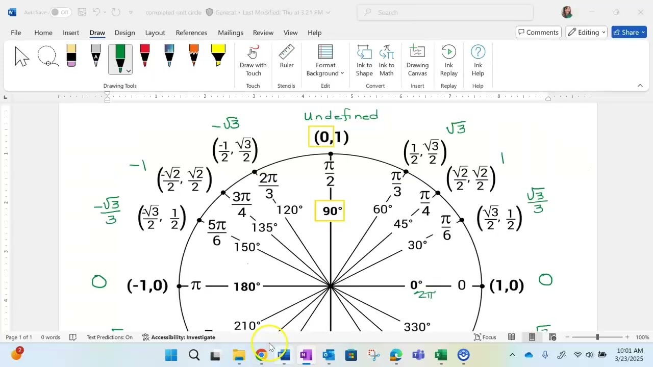Screen dimensions: 653x367
Task: Enable Focus mode
Action: pos(485,337)
